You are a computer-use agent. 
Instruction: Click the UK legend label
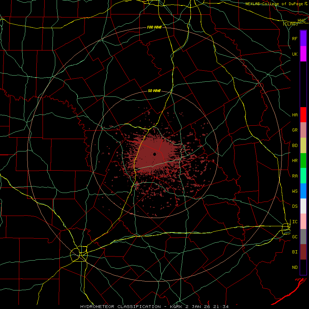(x=295, y=54)
